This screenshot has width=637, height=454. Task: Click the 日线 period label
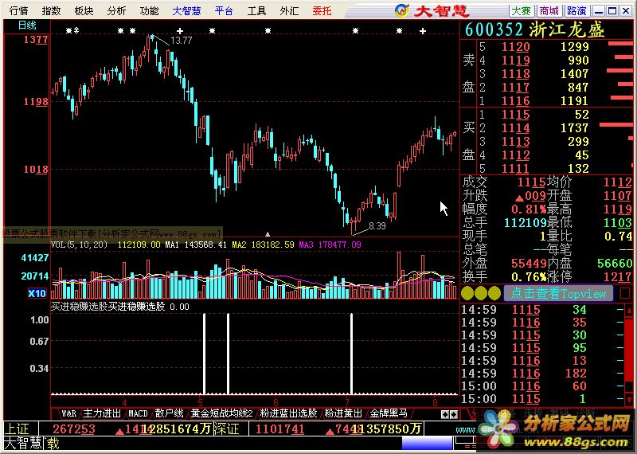[27, 25]
